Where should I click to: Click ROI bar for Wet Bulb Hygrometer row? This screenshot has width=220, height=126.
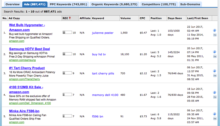pos(67,32)
